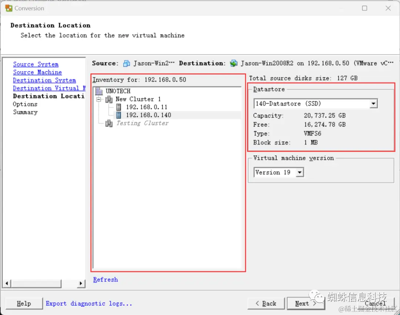The image size is (400, 315).
Task: Select New Cluster 1 in inventory
Action: coord(138,99)
